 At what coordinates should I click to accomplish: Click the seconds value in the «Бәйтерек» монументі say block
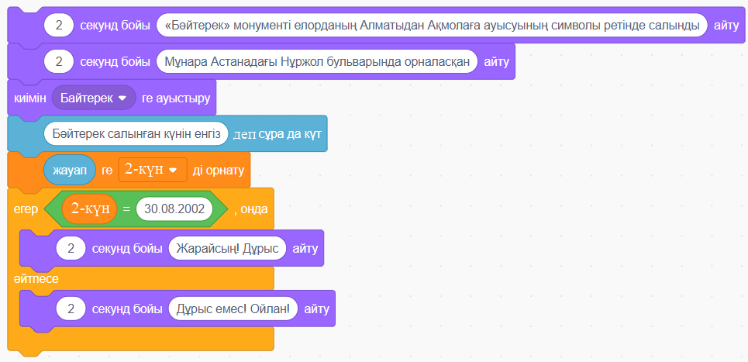pyautogui.click(x=59, y=26)
